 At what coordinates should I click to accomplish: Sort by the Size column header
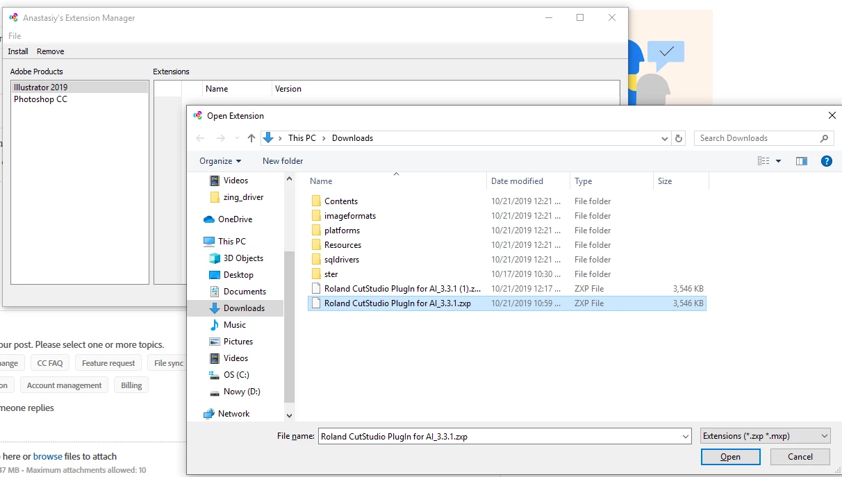[x=681, y=181]
